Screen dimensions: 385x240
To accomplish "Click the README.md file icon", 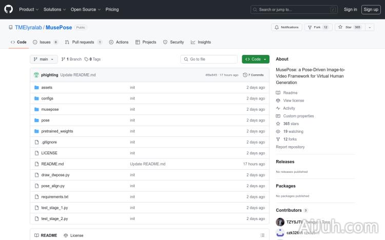I will pyautogui.click(x=36, y=164).
